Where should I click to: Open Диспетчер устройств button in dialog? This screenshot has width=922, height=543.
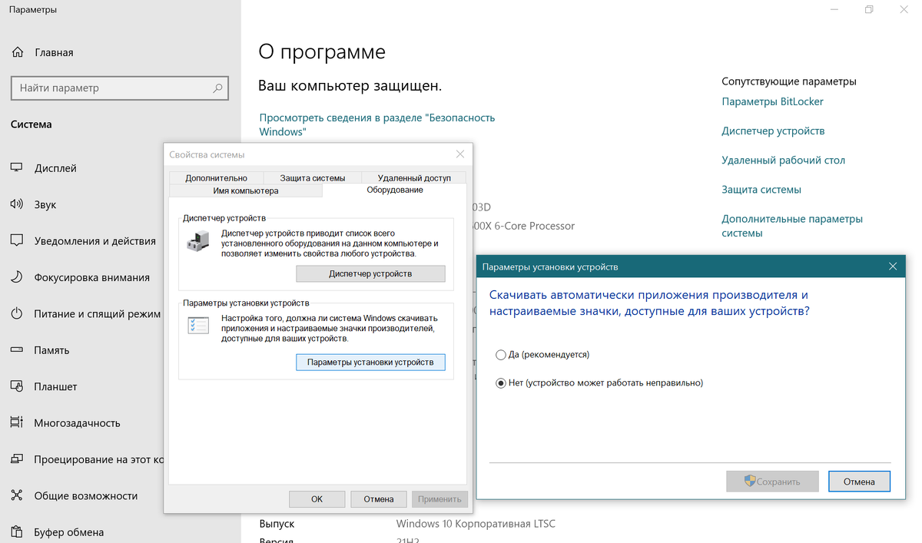(370, 273)
